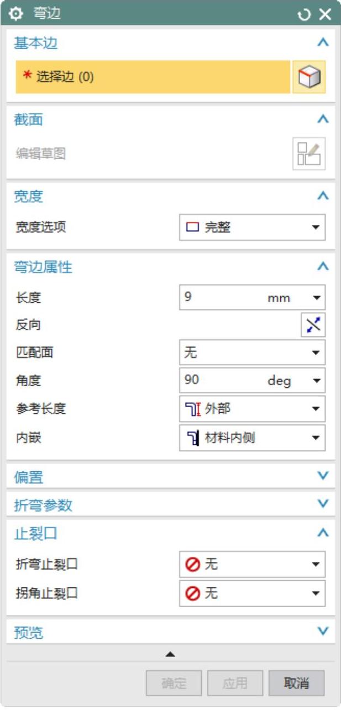Viewport: 341px width, 710px height.
Task: Click the 长度 value input field
Action: coord(221,298)
